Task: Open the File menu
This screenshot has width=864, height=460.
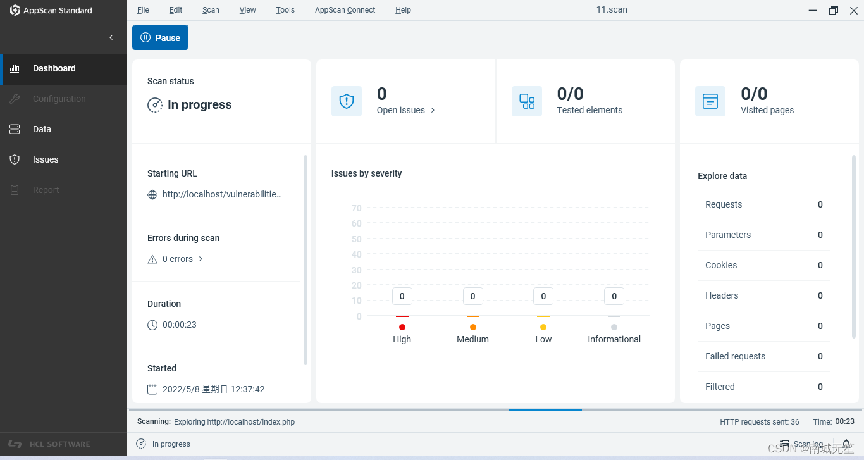Action: pos(143,10)
